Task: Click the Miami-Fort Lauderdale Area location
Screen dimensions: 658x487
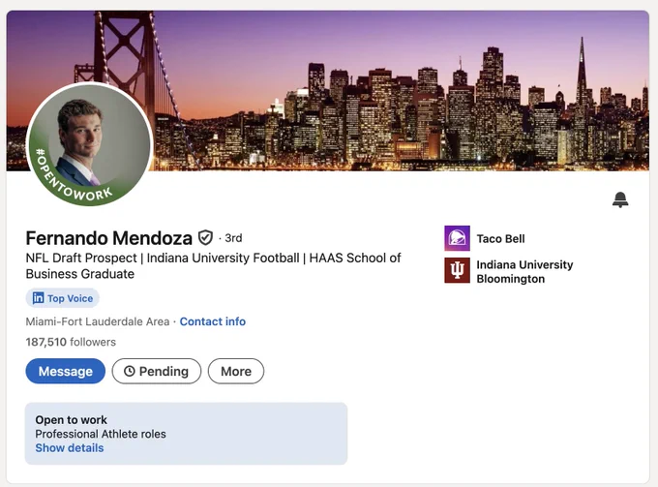Action: (98, 321)
